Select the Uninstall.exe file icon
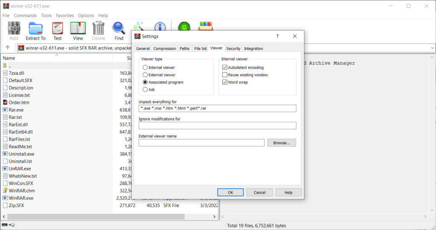Screen dimensions: 436x230 tap(5, 154)
